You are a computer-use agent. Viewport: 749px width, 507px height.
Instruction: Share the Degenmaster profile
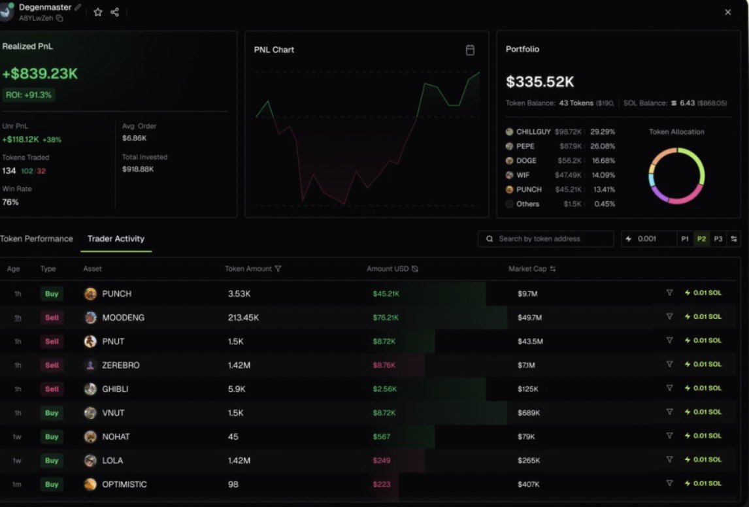(x=114, y=12)
